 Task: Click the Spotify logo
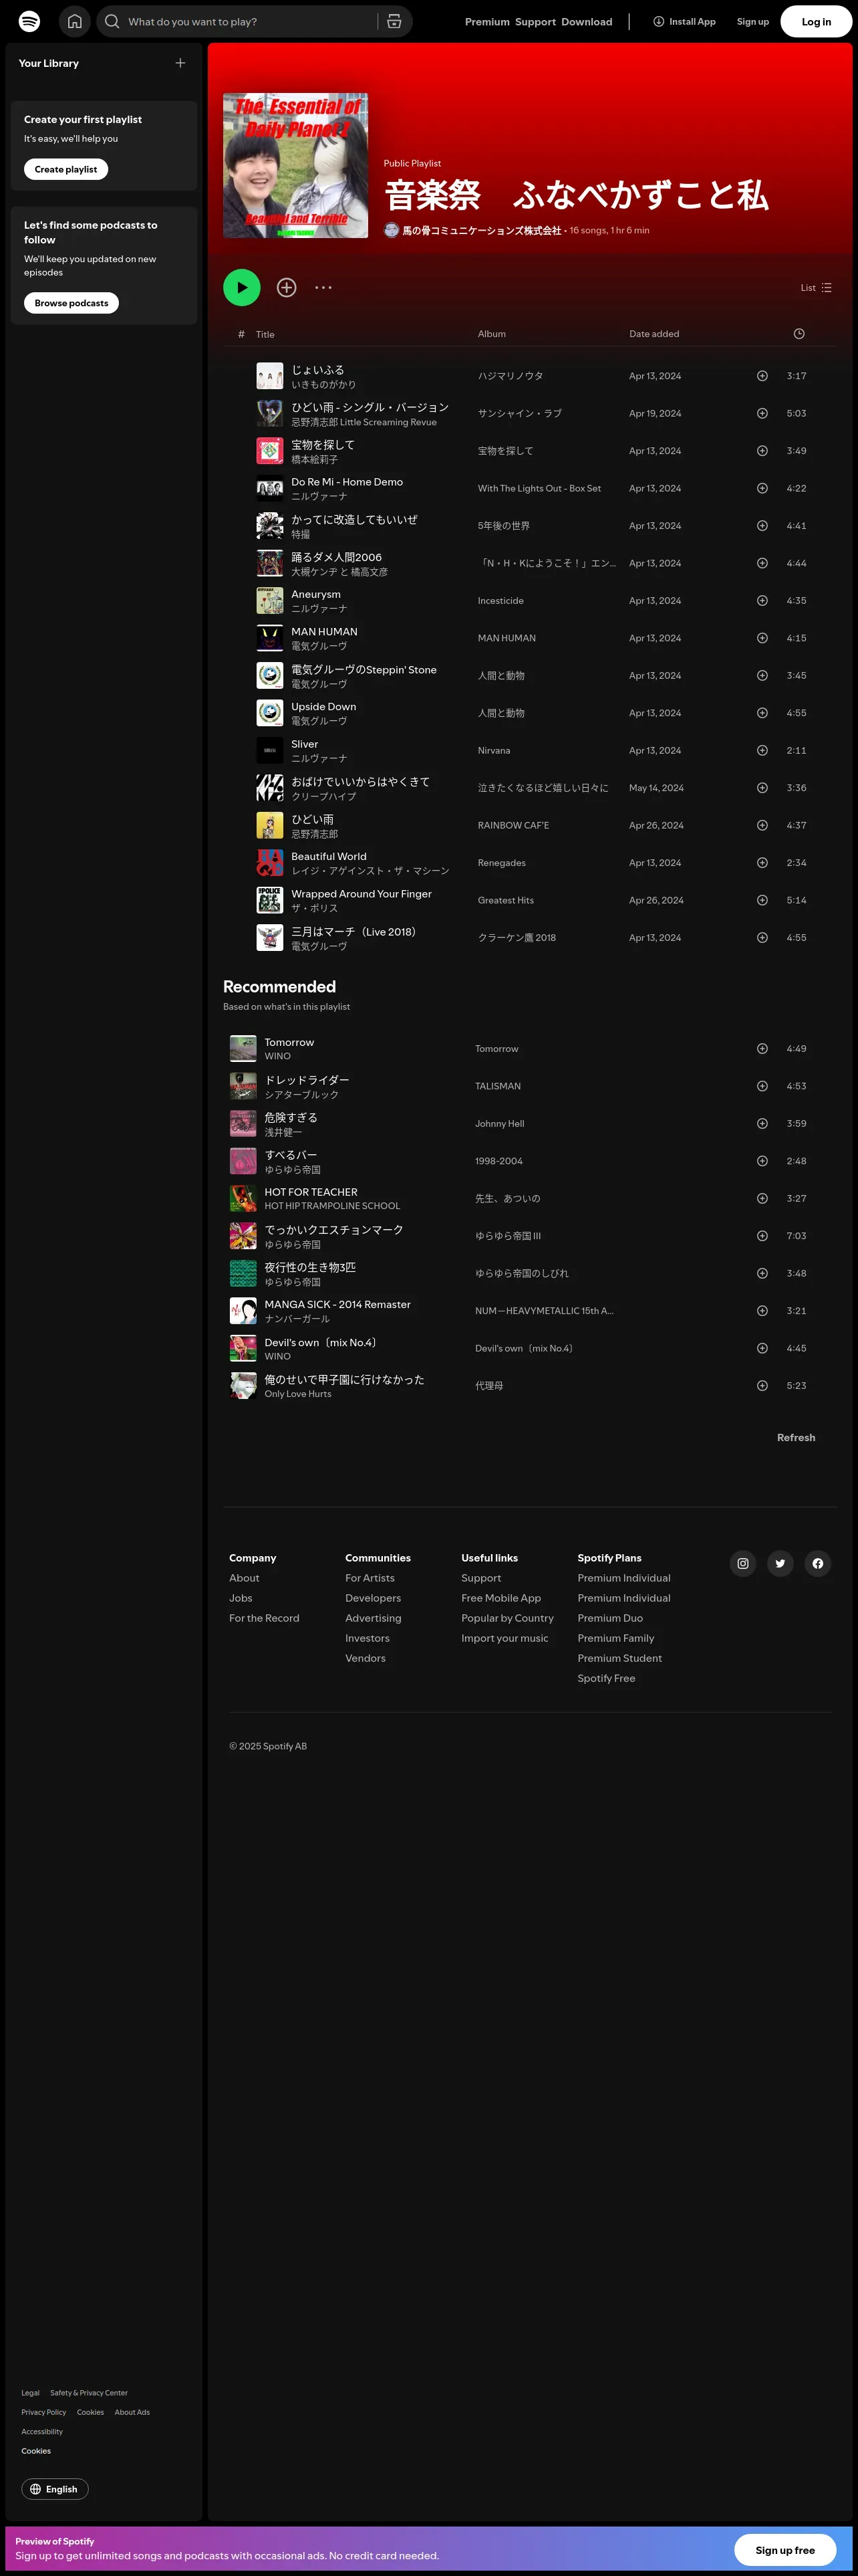tap(30, 21)
